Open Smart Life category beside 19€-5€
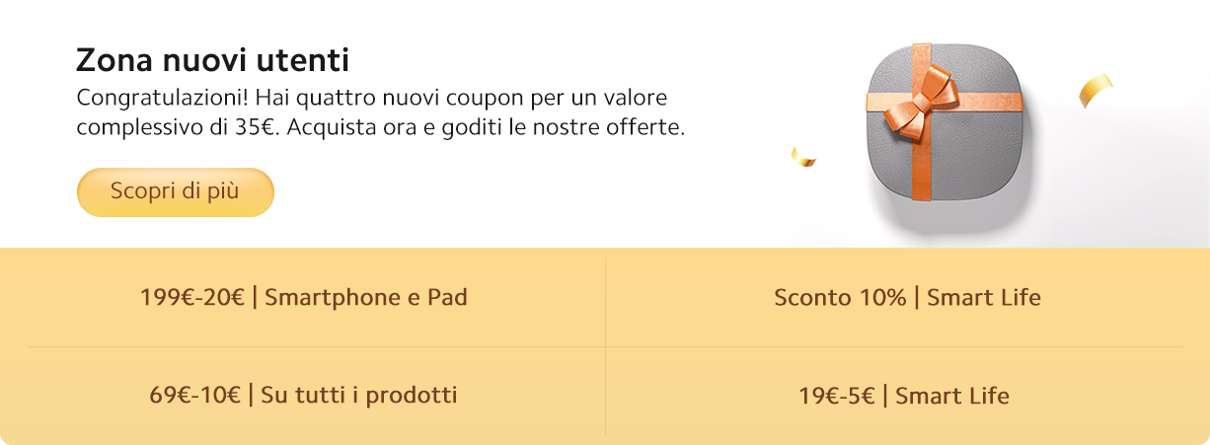Viewport: 1210px width, 445px height. [x=952, y=396]
